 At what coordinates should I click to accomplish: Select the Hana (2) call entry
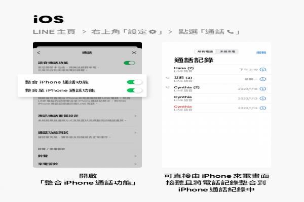click(x=216, y=69)
